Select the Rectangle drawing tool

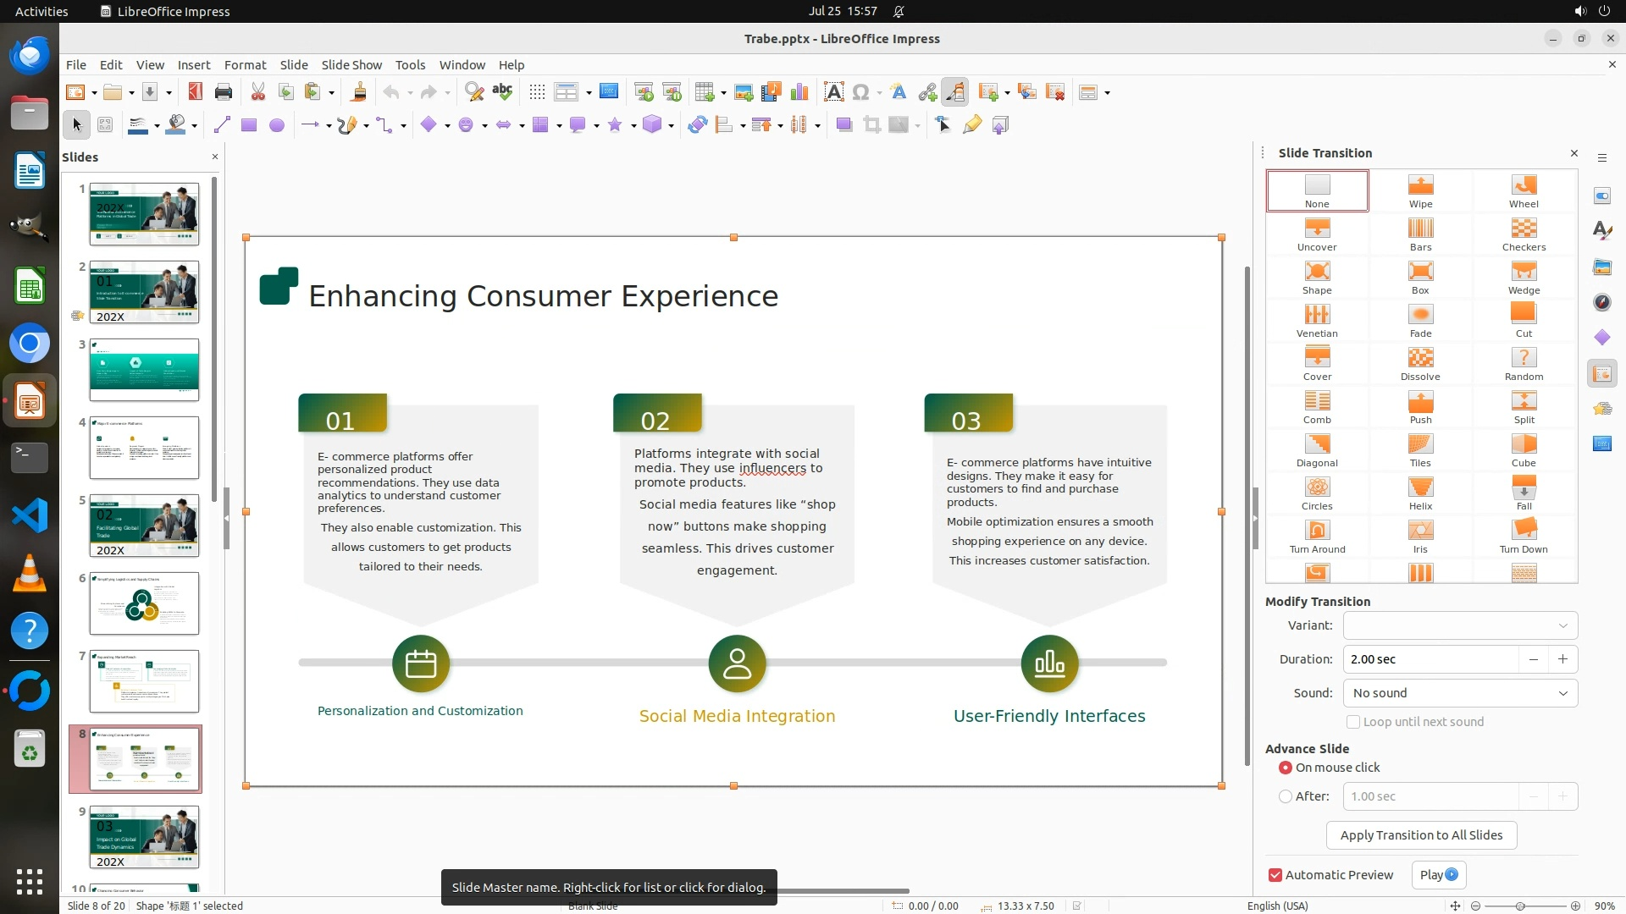(x=249, y=125)
